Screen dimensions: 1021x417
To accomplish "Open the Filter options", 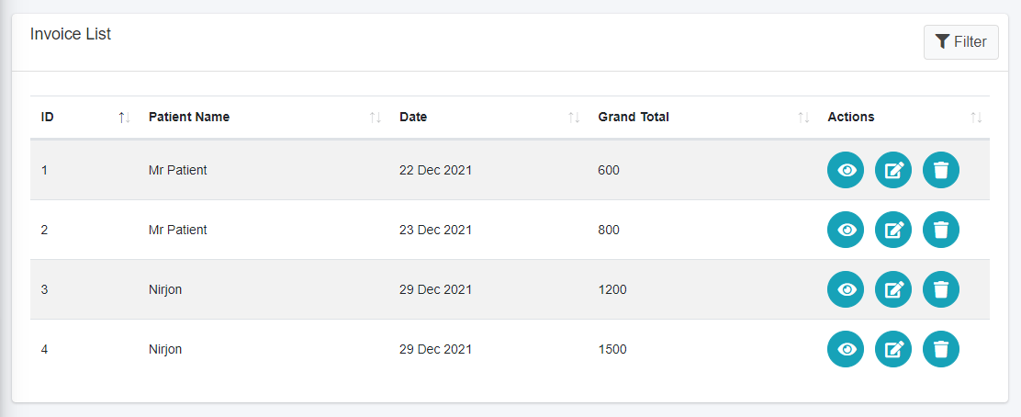I will (960, 41).
